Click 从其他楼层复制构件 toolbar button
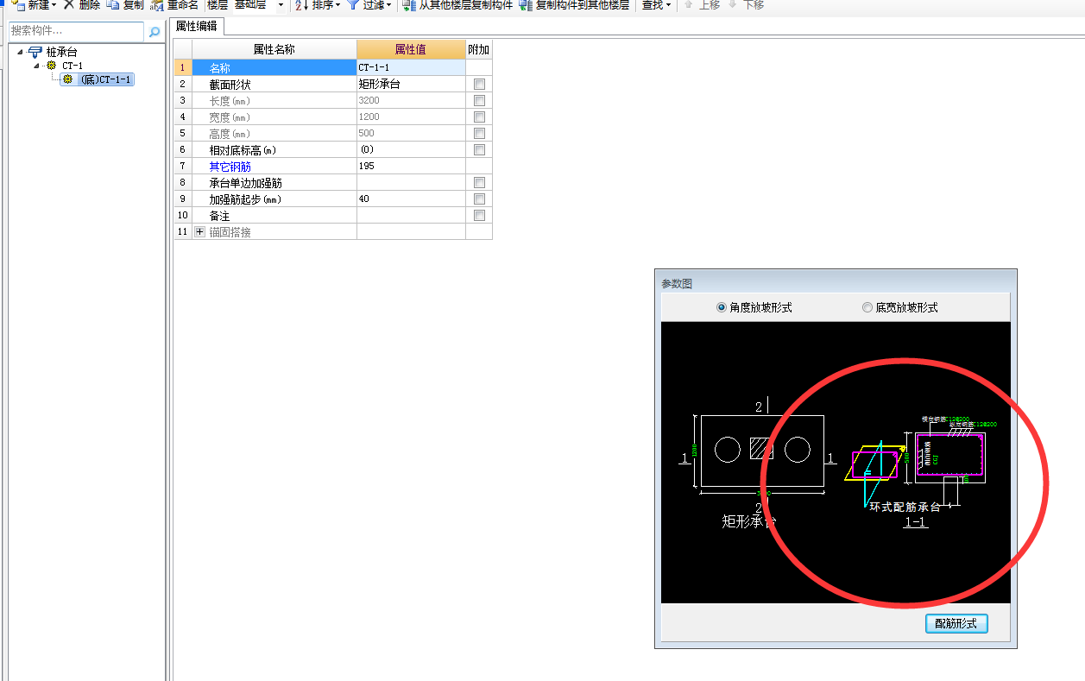 pyautogui.click(x=457, y=5)
